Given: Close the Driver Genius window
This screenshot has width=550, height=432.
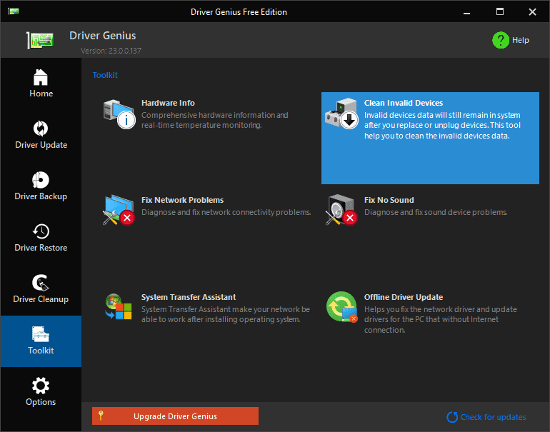Looking at the screenshot, I should click(x=532, y=12).
